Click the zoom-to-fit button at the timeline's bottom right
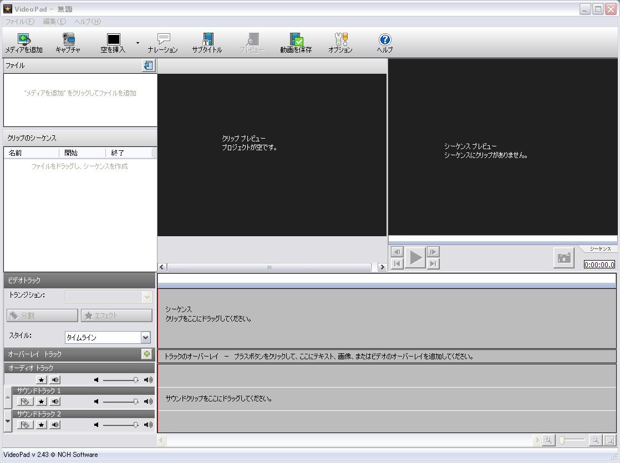Screen dimensions: 620x463 609,440
